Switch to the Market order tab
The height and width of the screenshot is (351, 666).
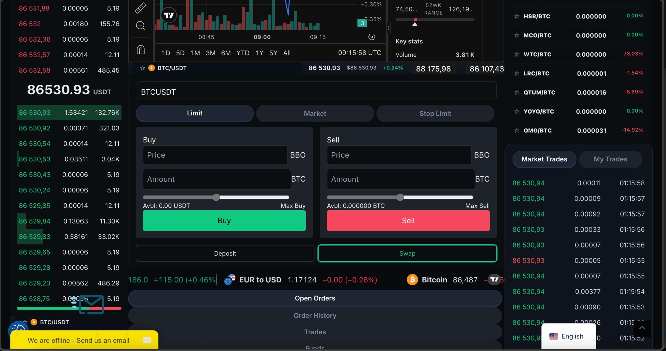click(315, 113)
